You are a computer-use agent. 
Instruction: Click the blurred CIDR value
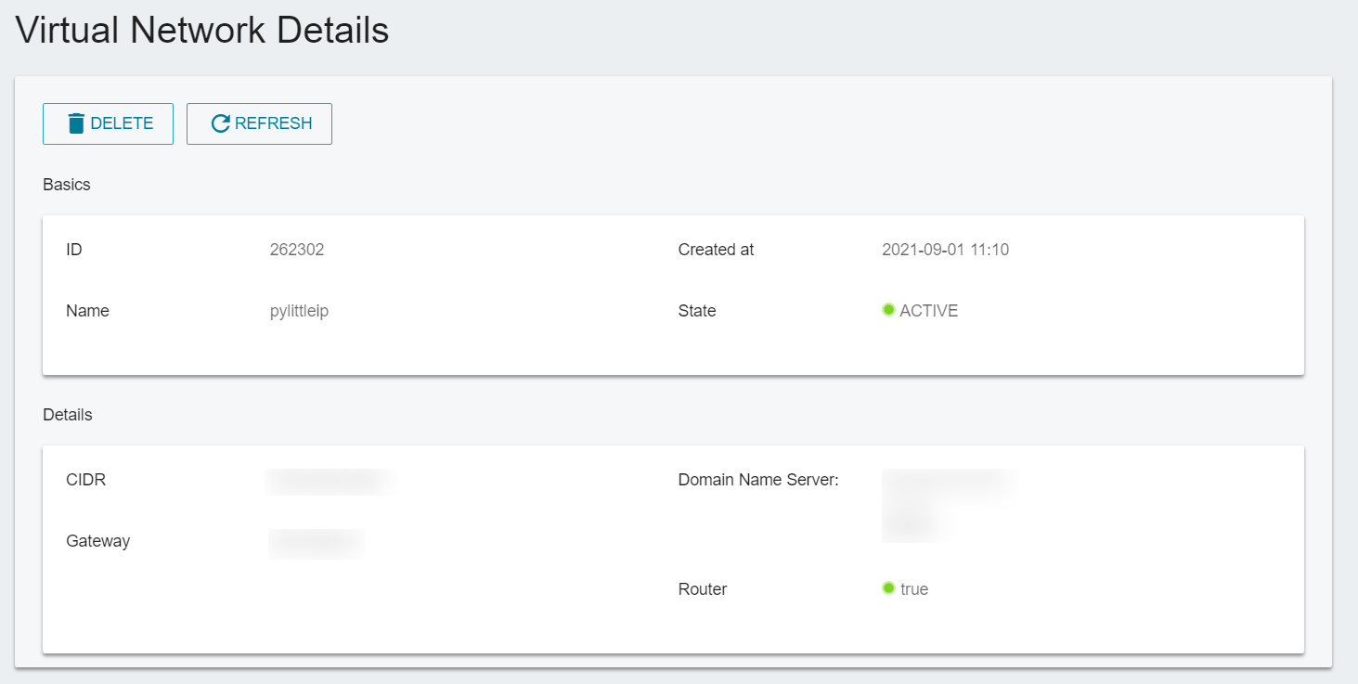[x=330, y=481]
